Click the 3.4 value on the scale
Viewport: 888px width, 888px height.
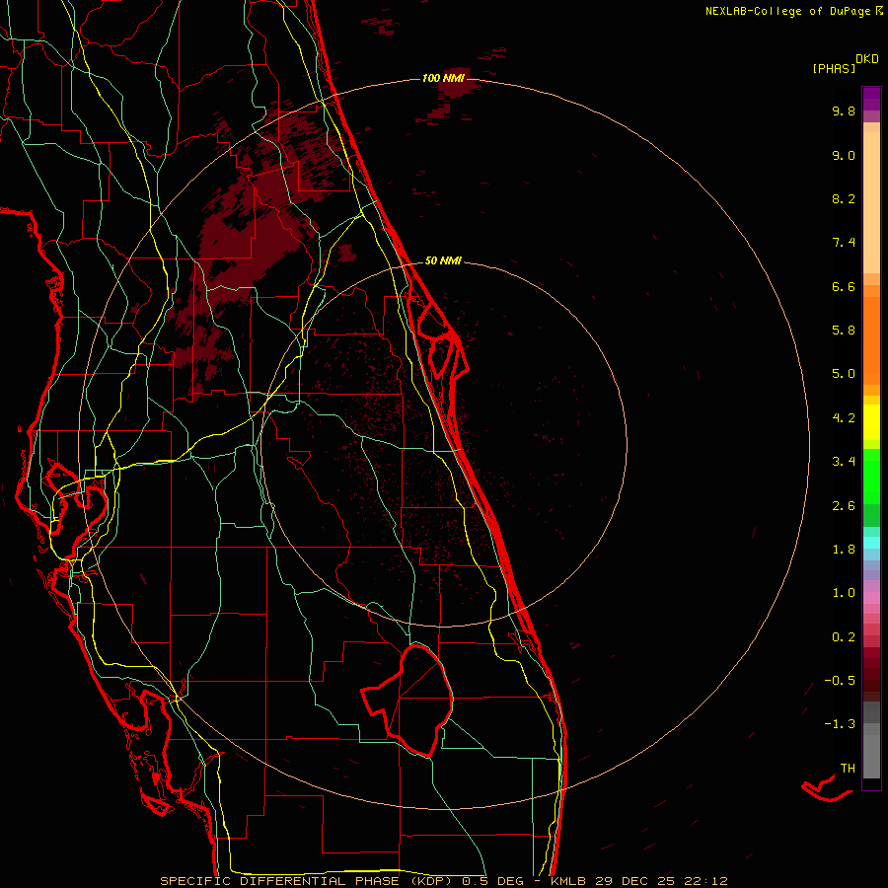[x=844, y=462]
